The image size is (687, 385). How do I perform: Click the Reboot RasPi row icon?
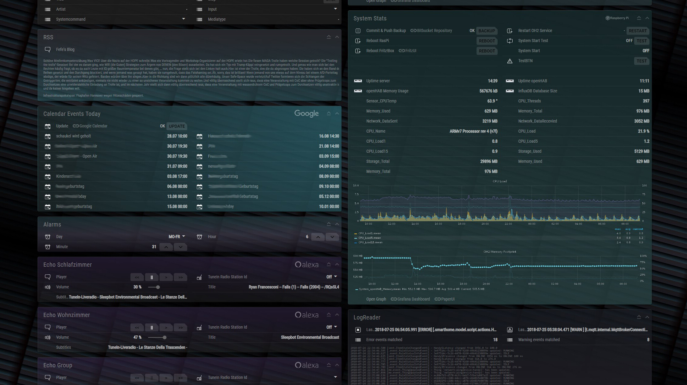tap(358, 41)
